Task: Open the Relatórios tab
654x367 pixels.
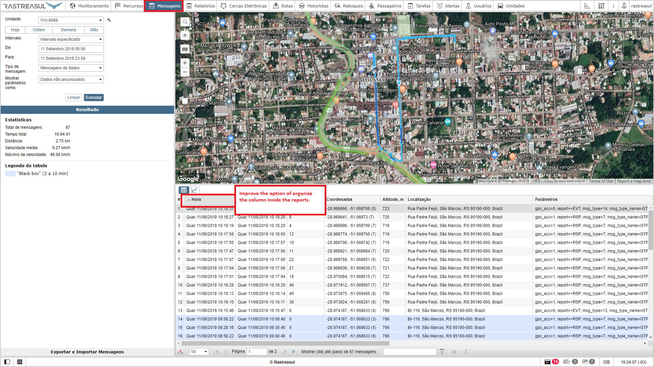Action: click(201, 6)
